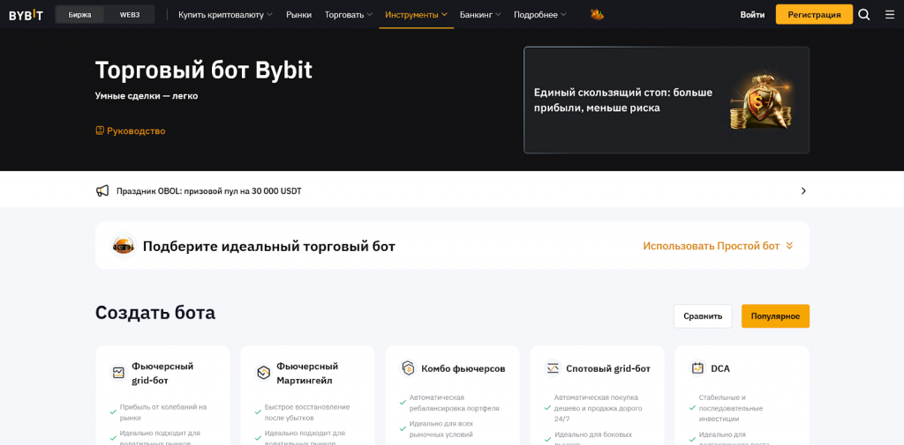Open the Инструменты menu
Screen dimensions: 904x445
click(x=416, y=15)
